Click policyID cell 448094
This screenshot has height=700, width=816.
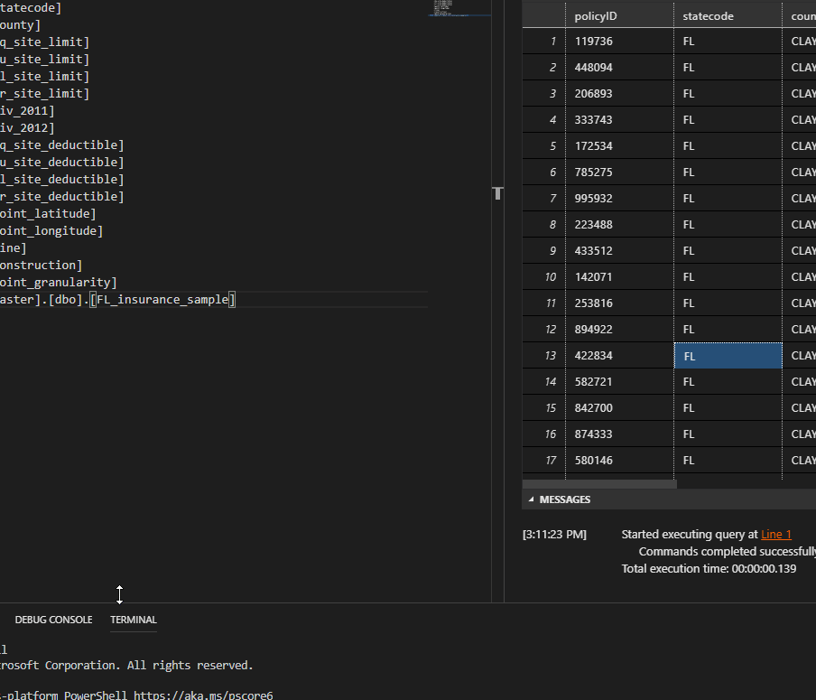619,67
